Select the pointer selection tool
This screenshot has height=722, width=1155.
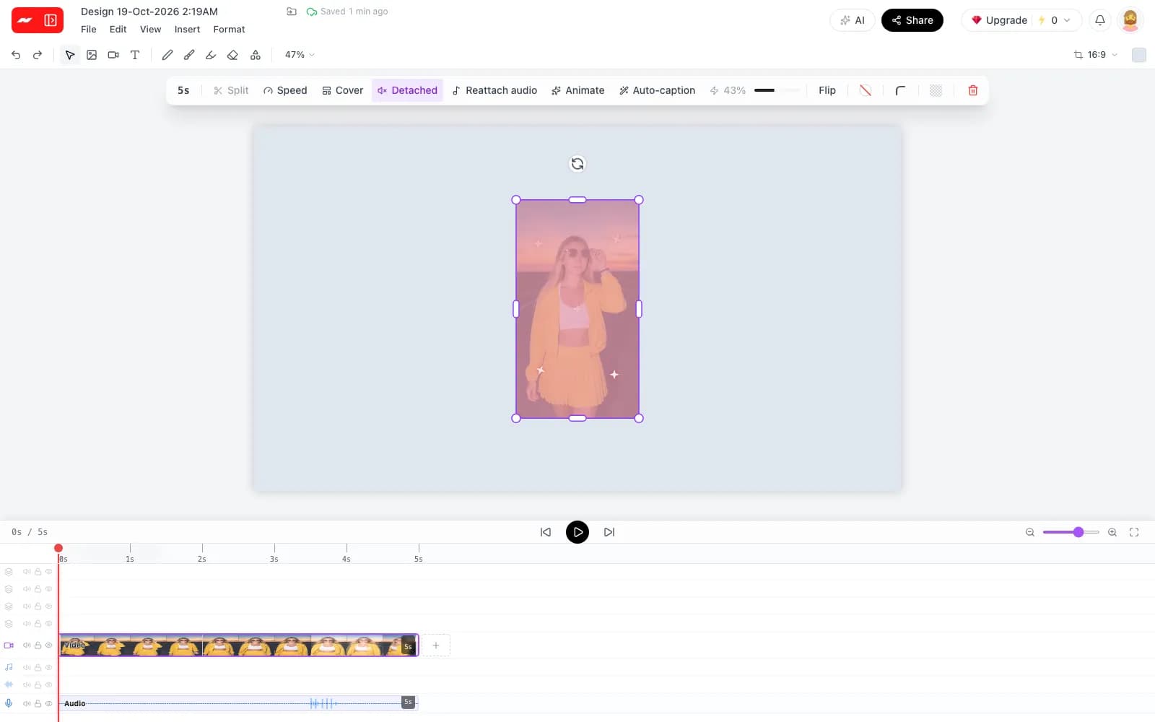(x=70, y=55)
